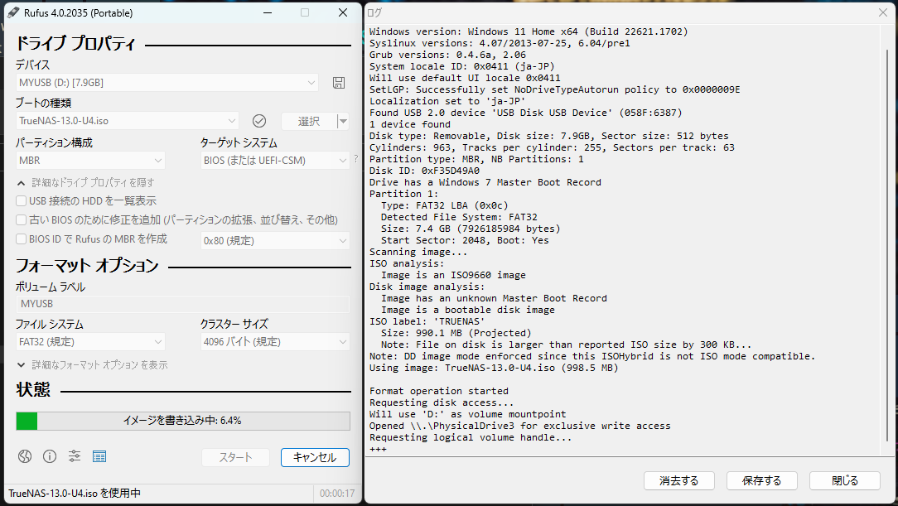The image size is (898, 506).
Task: Close the Rufus window
Action: (343, 12)
